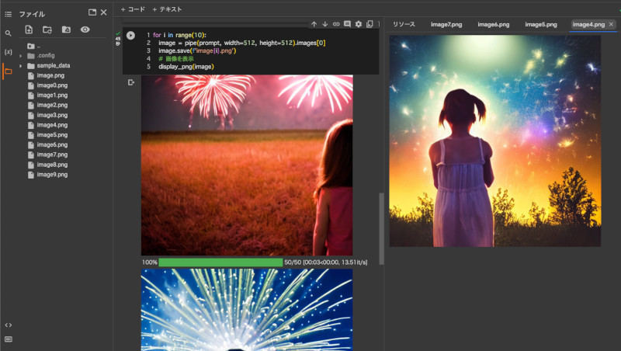Click the upload file icon in Files panel
The image size is (621, 351).
coord(29,30)
